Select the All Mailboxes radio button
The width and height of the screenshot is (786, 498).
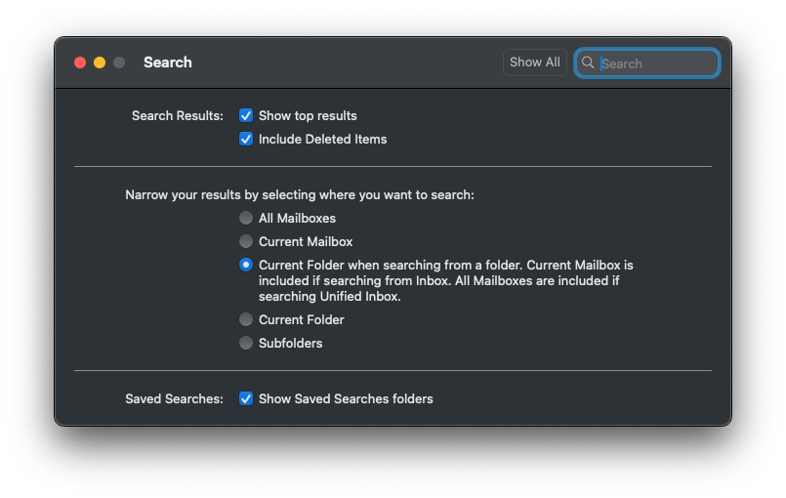tap(246, 218)
